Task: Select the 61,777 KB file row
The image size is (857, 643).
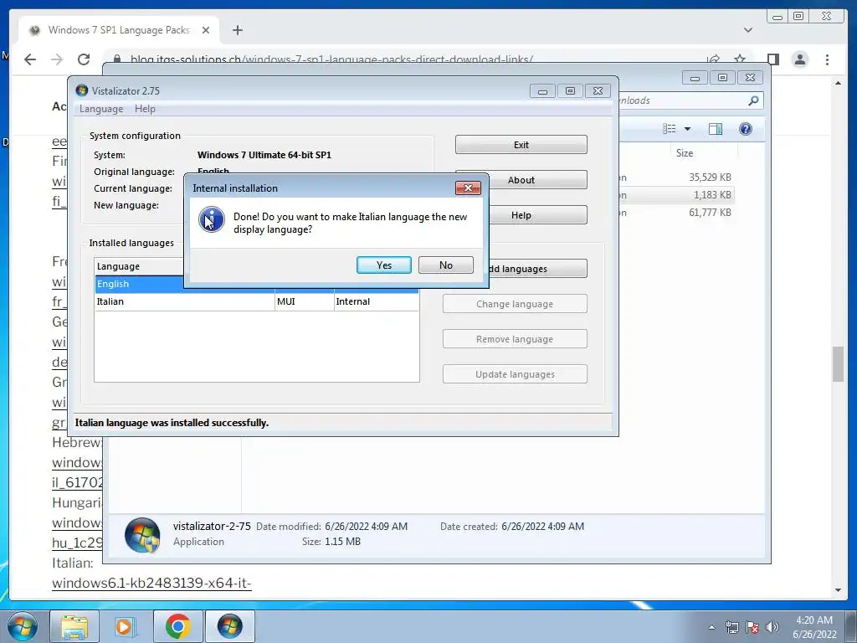Action: [x=675, y=212]
